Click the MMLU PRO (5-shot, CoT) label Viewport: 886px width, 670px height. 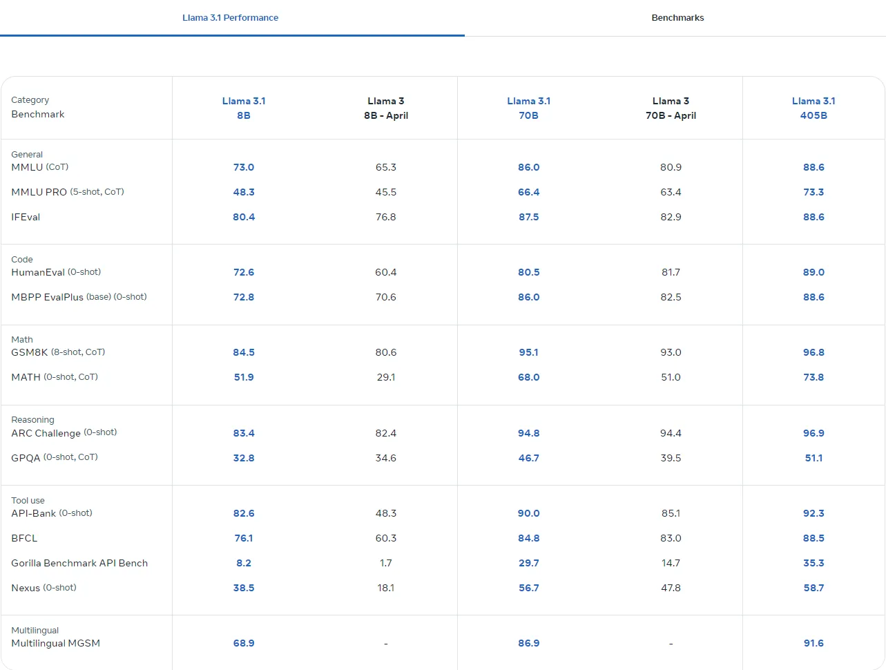pyautogui.click(x=68, y=192)
